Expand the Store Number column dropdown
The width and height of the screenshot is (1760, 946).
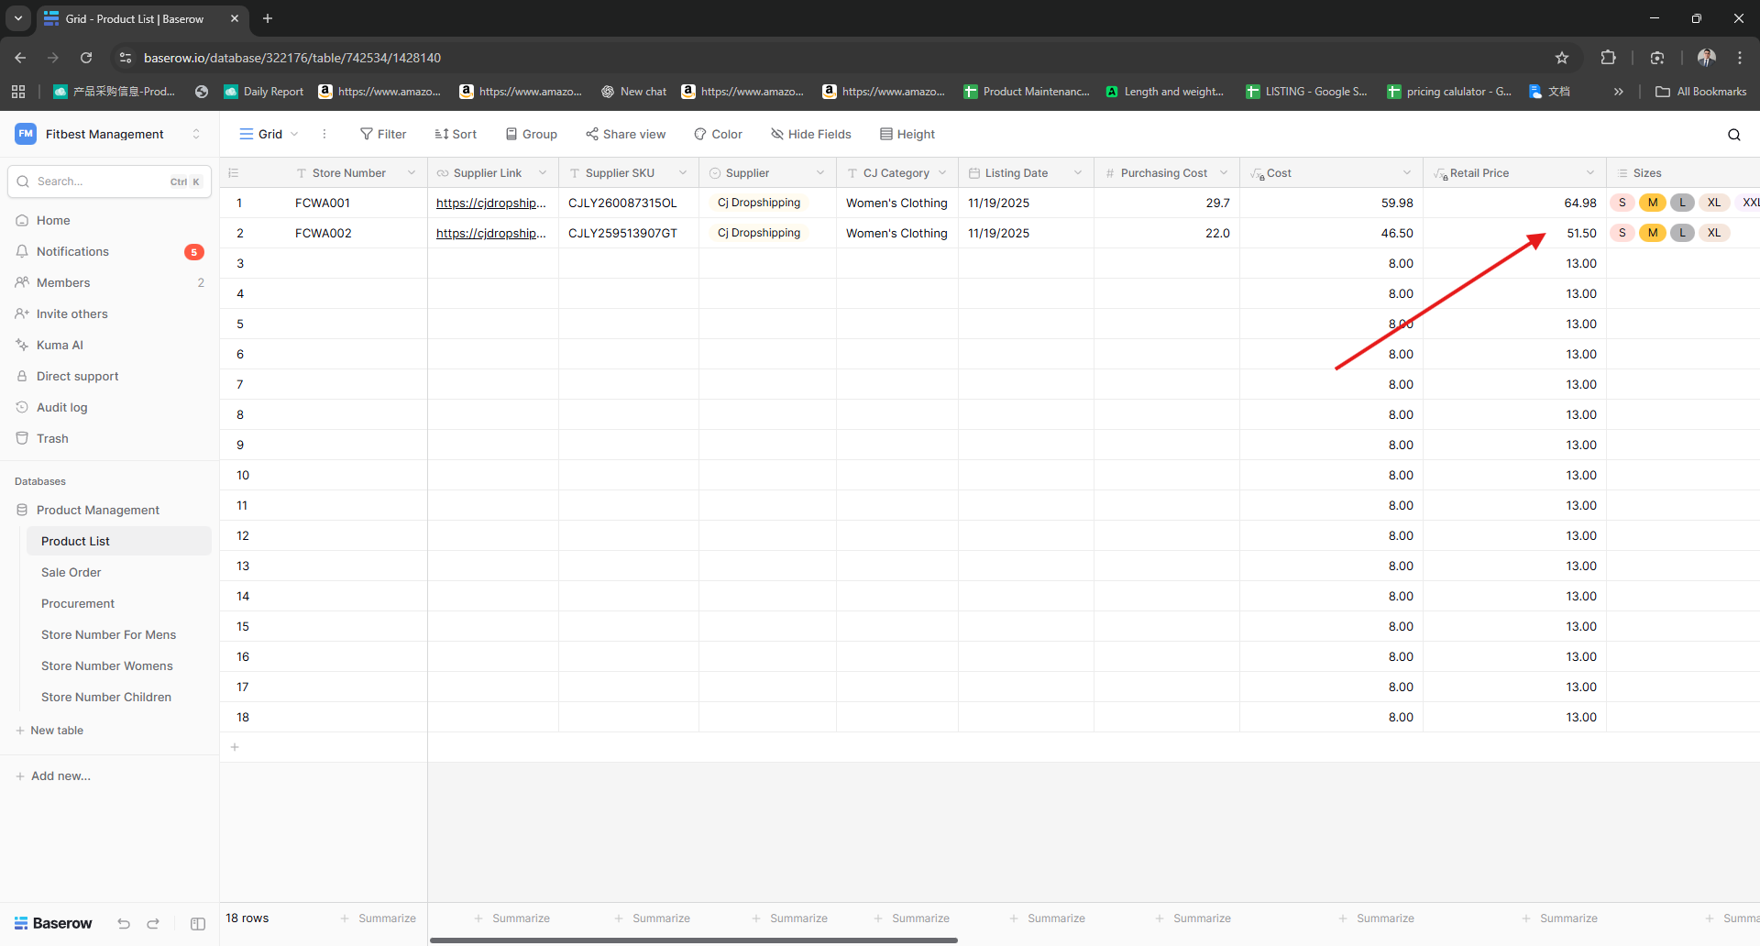coord(412,173)
